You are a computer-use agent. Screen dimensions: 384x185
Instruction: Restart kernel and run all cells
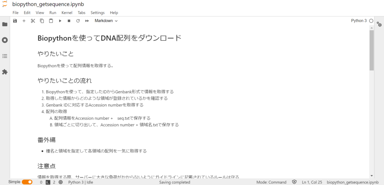pyautogui.click(x=87, y=21)
